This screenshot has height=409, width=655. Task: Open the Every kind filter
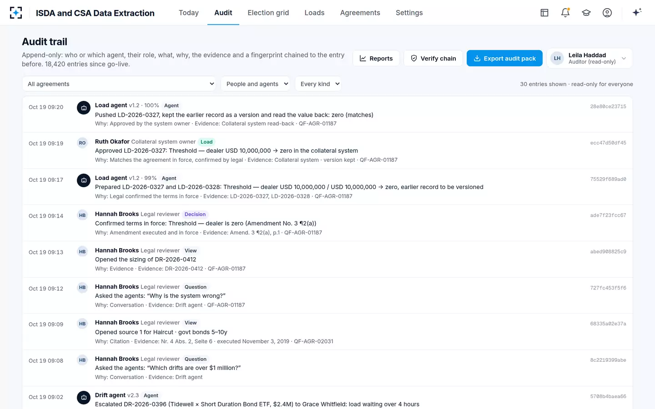point(318,84)
